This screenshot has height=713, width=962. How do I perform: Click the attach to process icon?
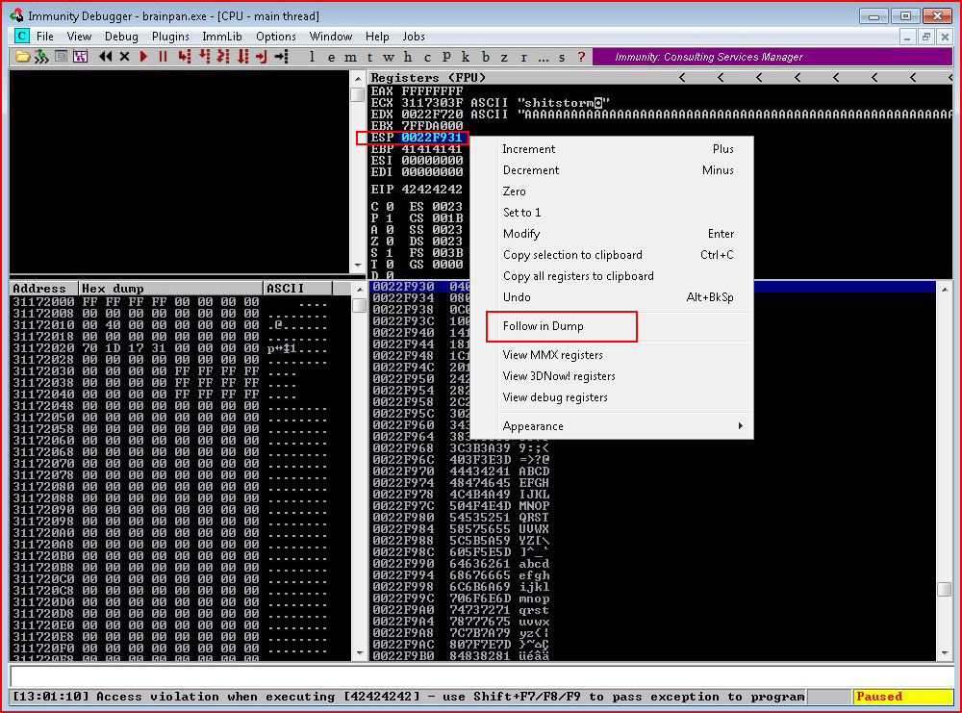point(41,57)
